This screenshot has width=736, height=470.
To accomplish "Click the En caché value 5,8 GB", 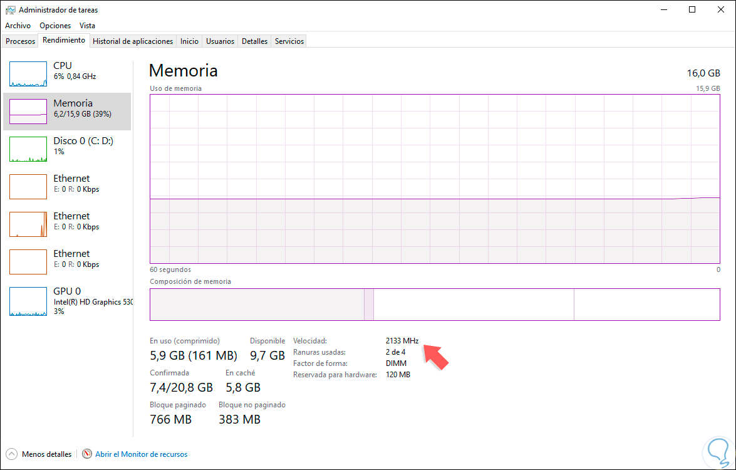I will point(242,387).
